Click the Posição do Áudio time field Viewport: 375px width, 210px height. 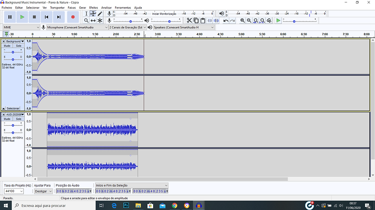(x=74, y=191)
